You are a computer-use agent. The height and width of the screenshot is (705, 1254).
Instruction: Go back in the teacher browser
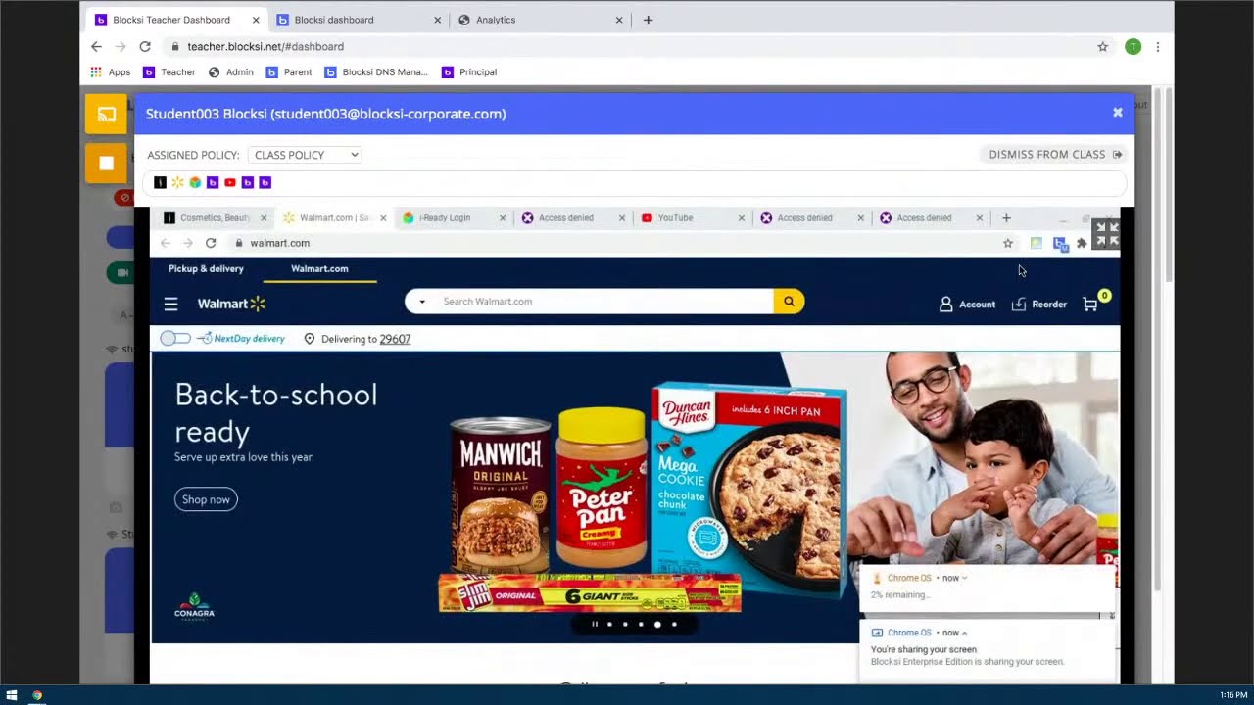tap(96, 46)
